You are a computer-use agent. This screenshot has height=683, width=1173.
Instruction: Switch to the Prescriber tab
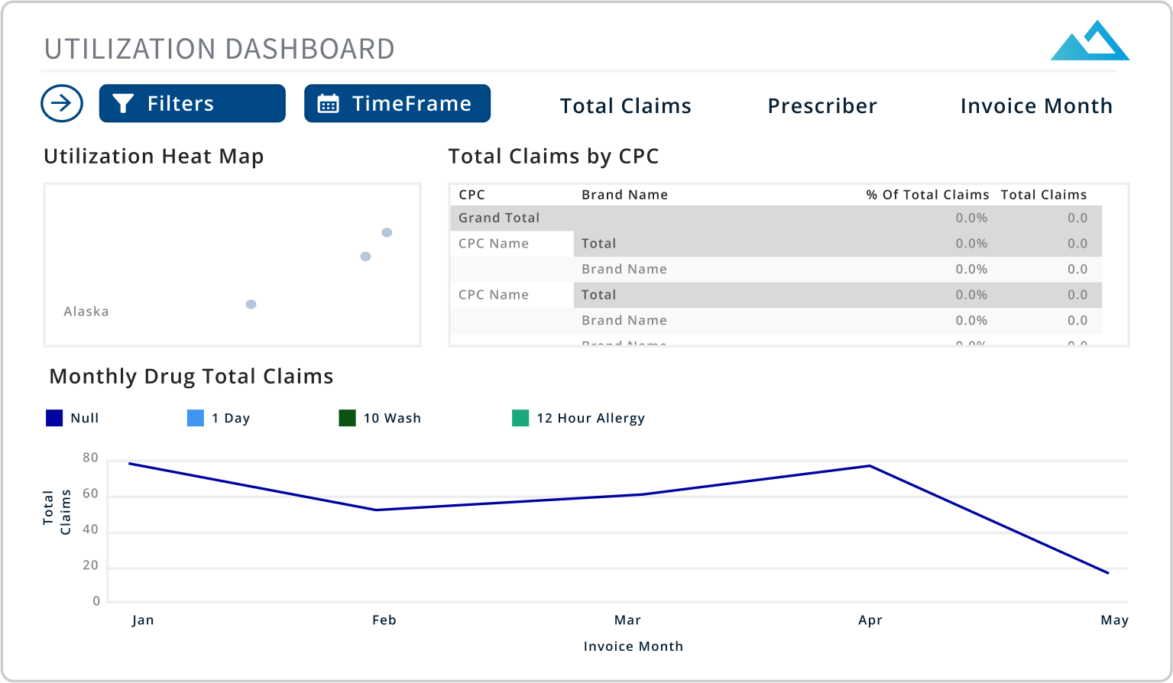point(822,105)
